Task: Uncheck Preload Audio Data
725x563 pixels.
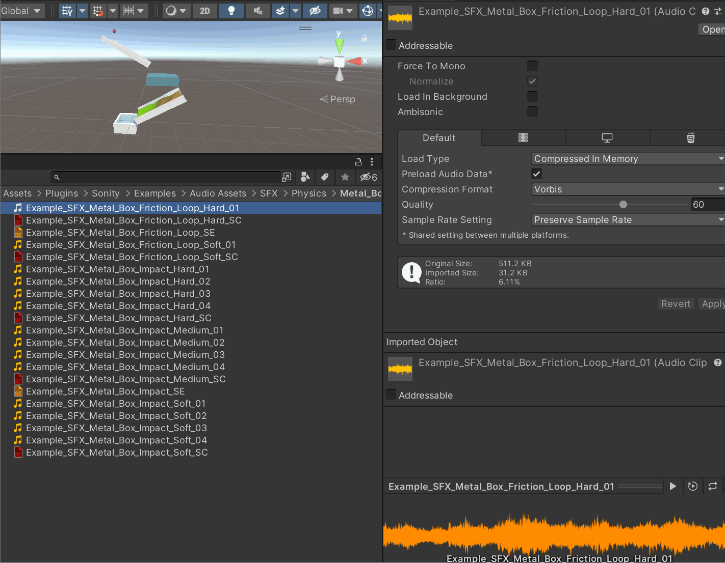Action: (x=536, y=174)
